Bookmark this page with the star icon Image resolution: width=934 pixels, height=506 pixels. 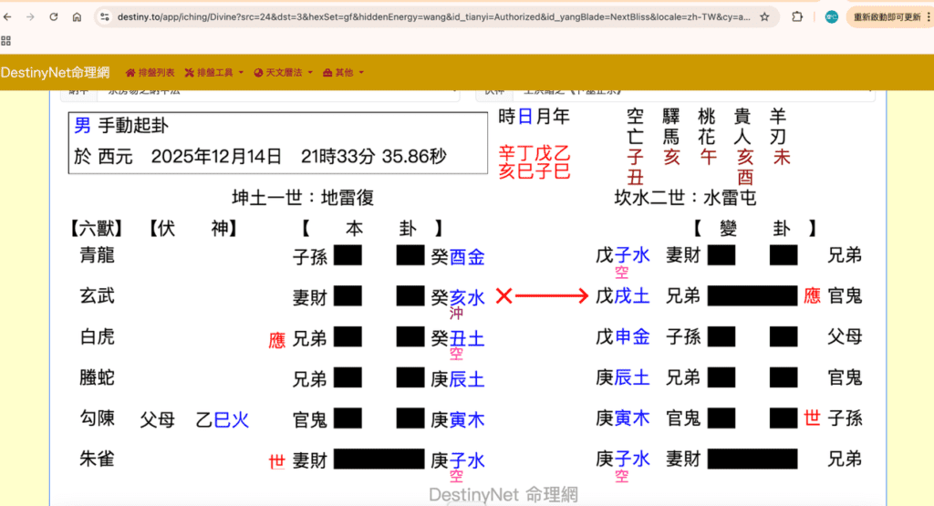point(763,17)
